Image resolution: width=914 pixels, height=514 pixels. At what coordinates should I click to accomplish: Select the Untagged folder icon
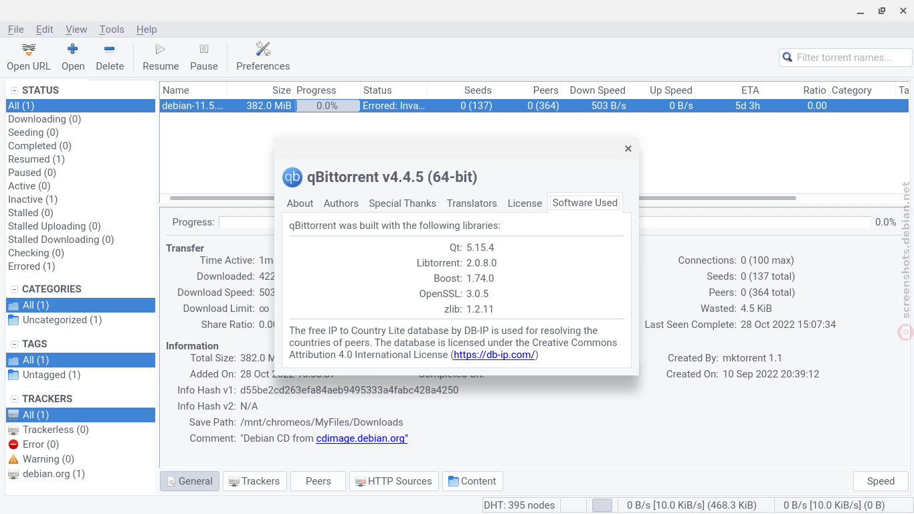[13, 375]
